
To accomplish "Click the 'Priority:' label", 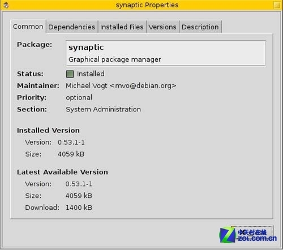I will (32, 98).
